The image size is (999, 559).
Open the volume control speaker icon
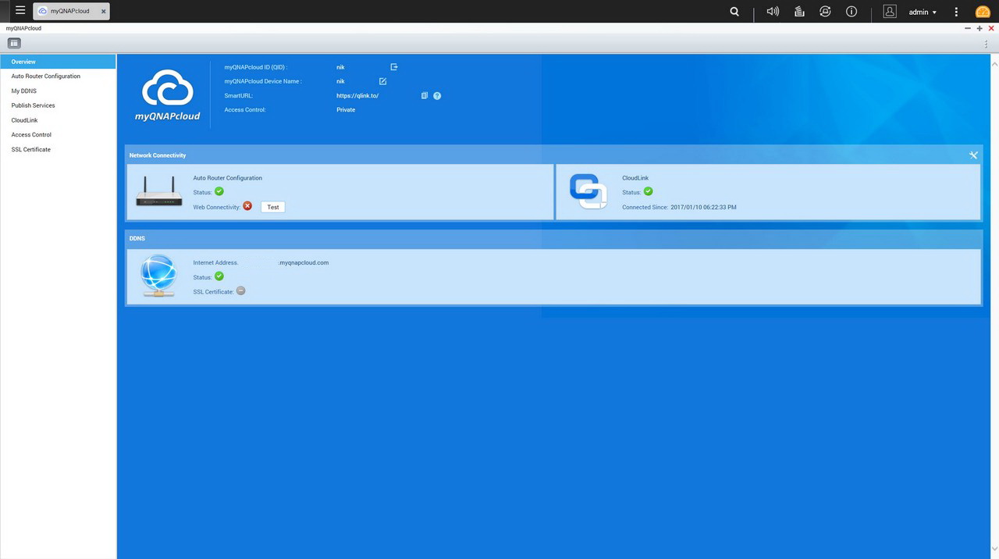coord(773,12)
